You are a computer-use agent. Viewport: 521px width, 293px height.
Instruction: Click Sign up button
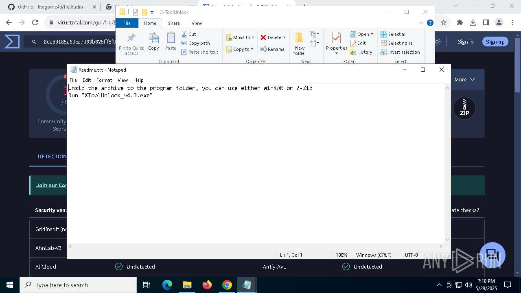[495, 42]
